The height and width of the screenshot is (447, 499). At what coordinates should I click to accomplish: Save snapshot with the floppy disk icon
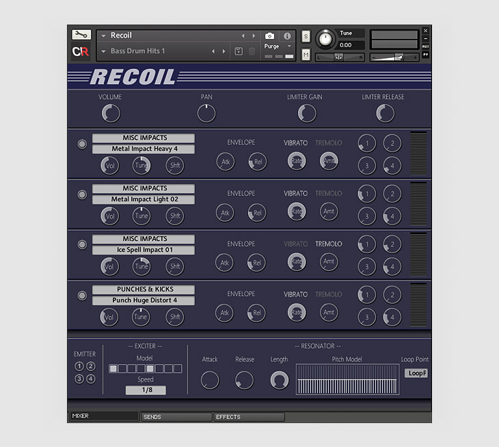(239, 51)
